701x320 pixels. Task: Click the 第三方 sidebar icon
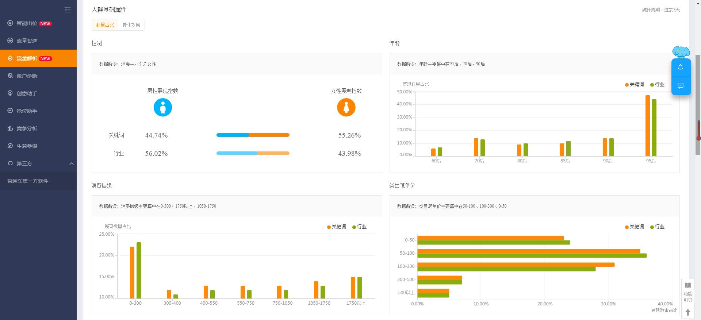point(10,163)
